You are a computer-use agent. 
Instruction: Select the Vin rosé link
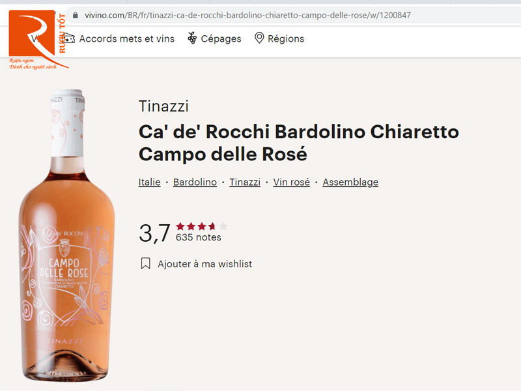(291, 182)
